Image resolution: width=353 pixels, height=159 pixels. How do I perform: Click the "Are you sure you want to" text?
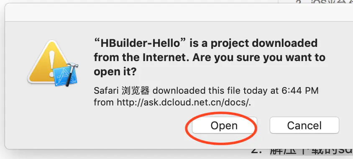[x=259, y=58]
